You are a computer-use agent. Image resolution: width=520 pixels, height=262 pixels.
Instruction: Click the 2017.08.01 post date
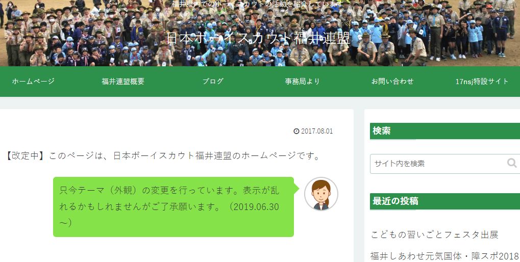click(317, 131)
